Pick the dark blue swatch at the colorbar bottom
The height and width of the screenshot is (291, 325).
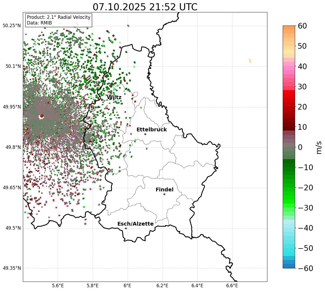pyautogui.click(x=289, y=266)
